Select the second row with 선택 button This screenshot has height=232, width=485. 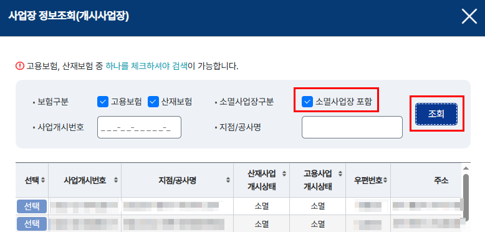tap(32, 224)
